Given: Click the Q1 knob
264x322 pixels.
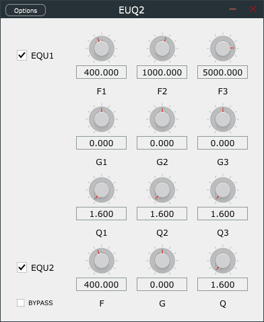Looking at the screenshot, I should [x=102, y=190].
